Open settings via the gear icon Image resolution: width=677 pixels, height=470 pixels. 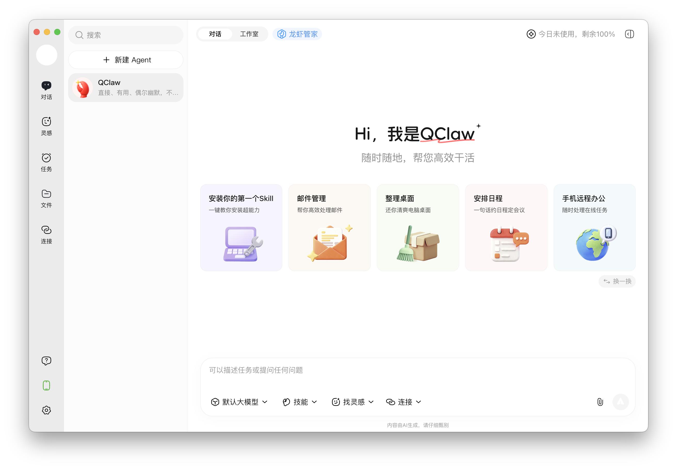tap(46, 410)
